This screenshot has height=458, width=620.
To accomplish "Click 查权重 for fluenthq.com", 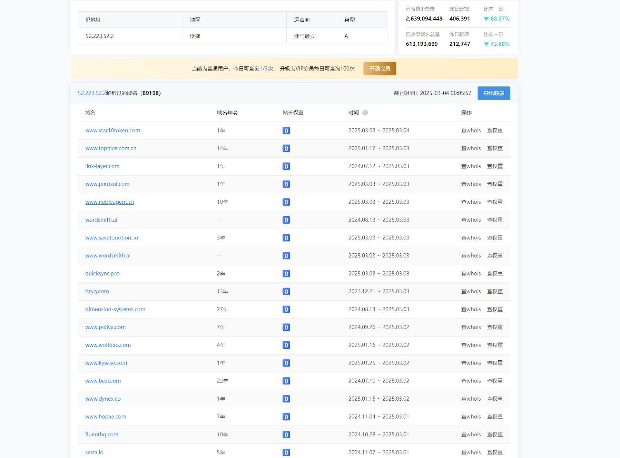I will [x=494, y=435].
